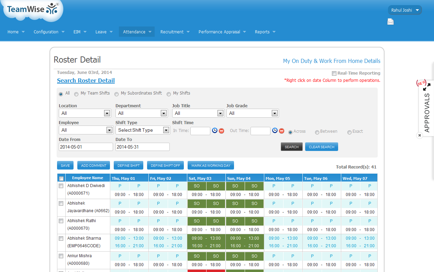Open the Rahul Joshi user dropdown
The width and height of the screenshot is (434, 272).
(x=405, y=10)
